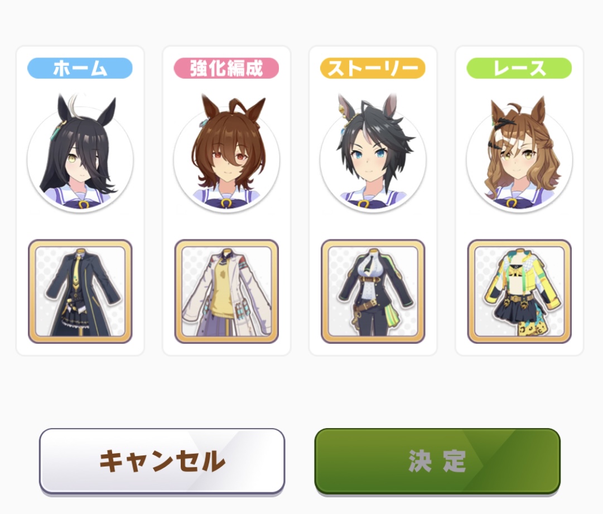Image resolution: width=603 pixels, height=514 pixels.
Task: Tap the orange ストーリー label
Action: (373, 68)
